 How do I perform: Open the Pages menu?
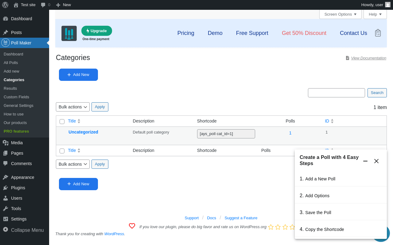[x=25, y=153]
